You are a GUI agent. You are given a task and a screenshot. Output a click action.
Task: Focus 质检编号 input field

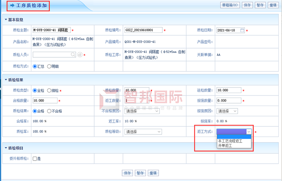coord(143,30)
